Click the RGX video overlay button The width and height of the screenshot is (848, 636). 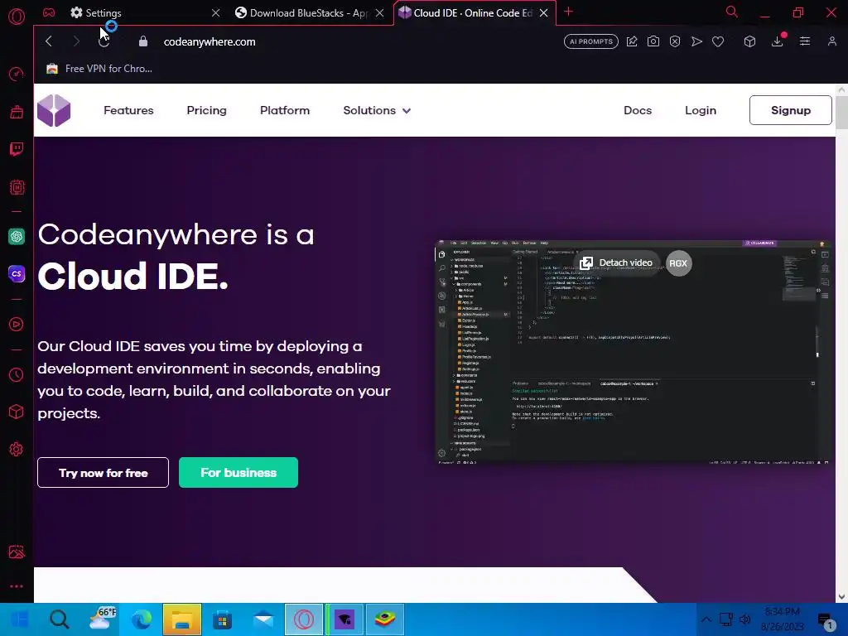tap(679, 263)
